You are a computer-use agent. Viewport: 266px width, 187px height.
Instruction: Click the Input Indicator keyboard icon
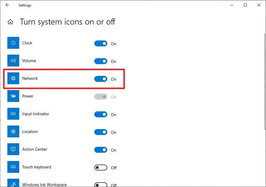pos(13,114)
